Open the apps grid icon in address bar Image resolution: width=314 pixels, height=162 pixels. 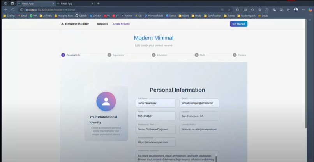[x=222, y=10]
